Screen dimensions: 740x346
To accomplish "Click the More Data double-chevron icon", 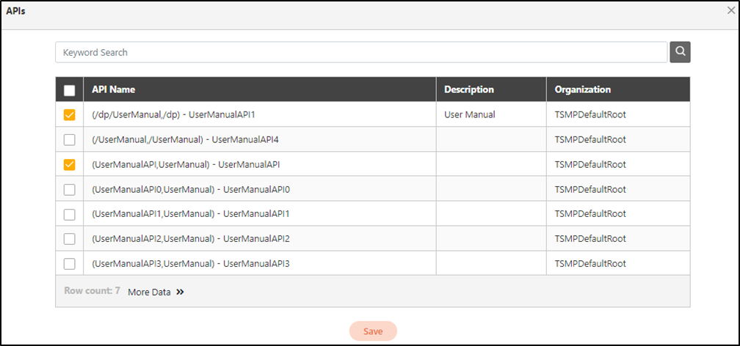I will pos(180,292).
